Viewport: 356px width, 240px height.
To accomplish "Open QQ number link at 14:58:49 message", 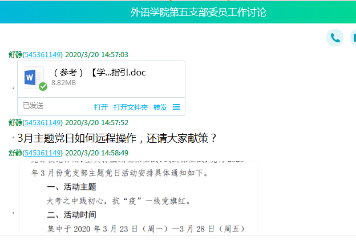I will click(x=43, y=153).
